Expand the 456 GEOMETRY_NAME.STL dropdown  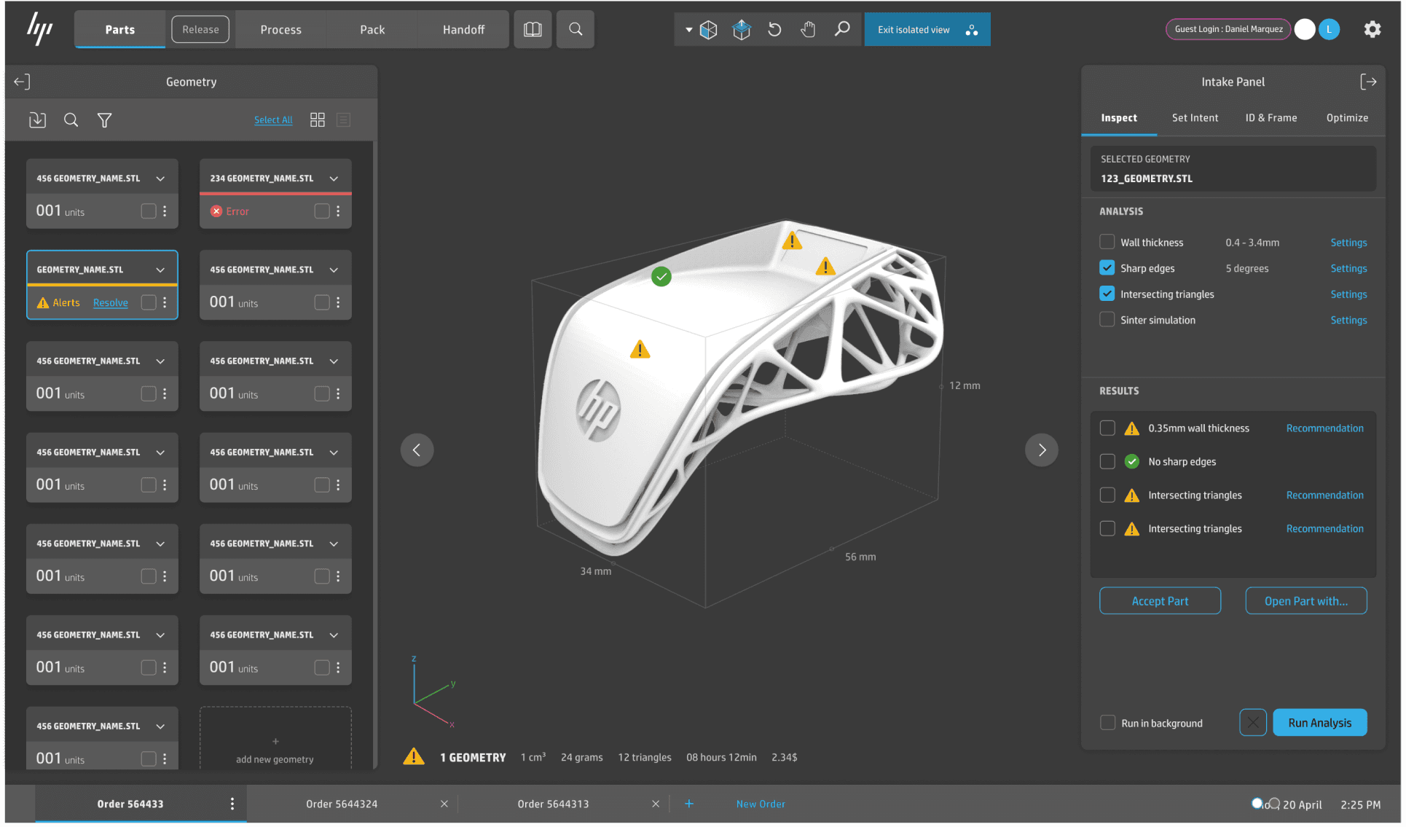pos(160,179)
